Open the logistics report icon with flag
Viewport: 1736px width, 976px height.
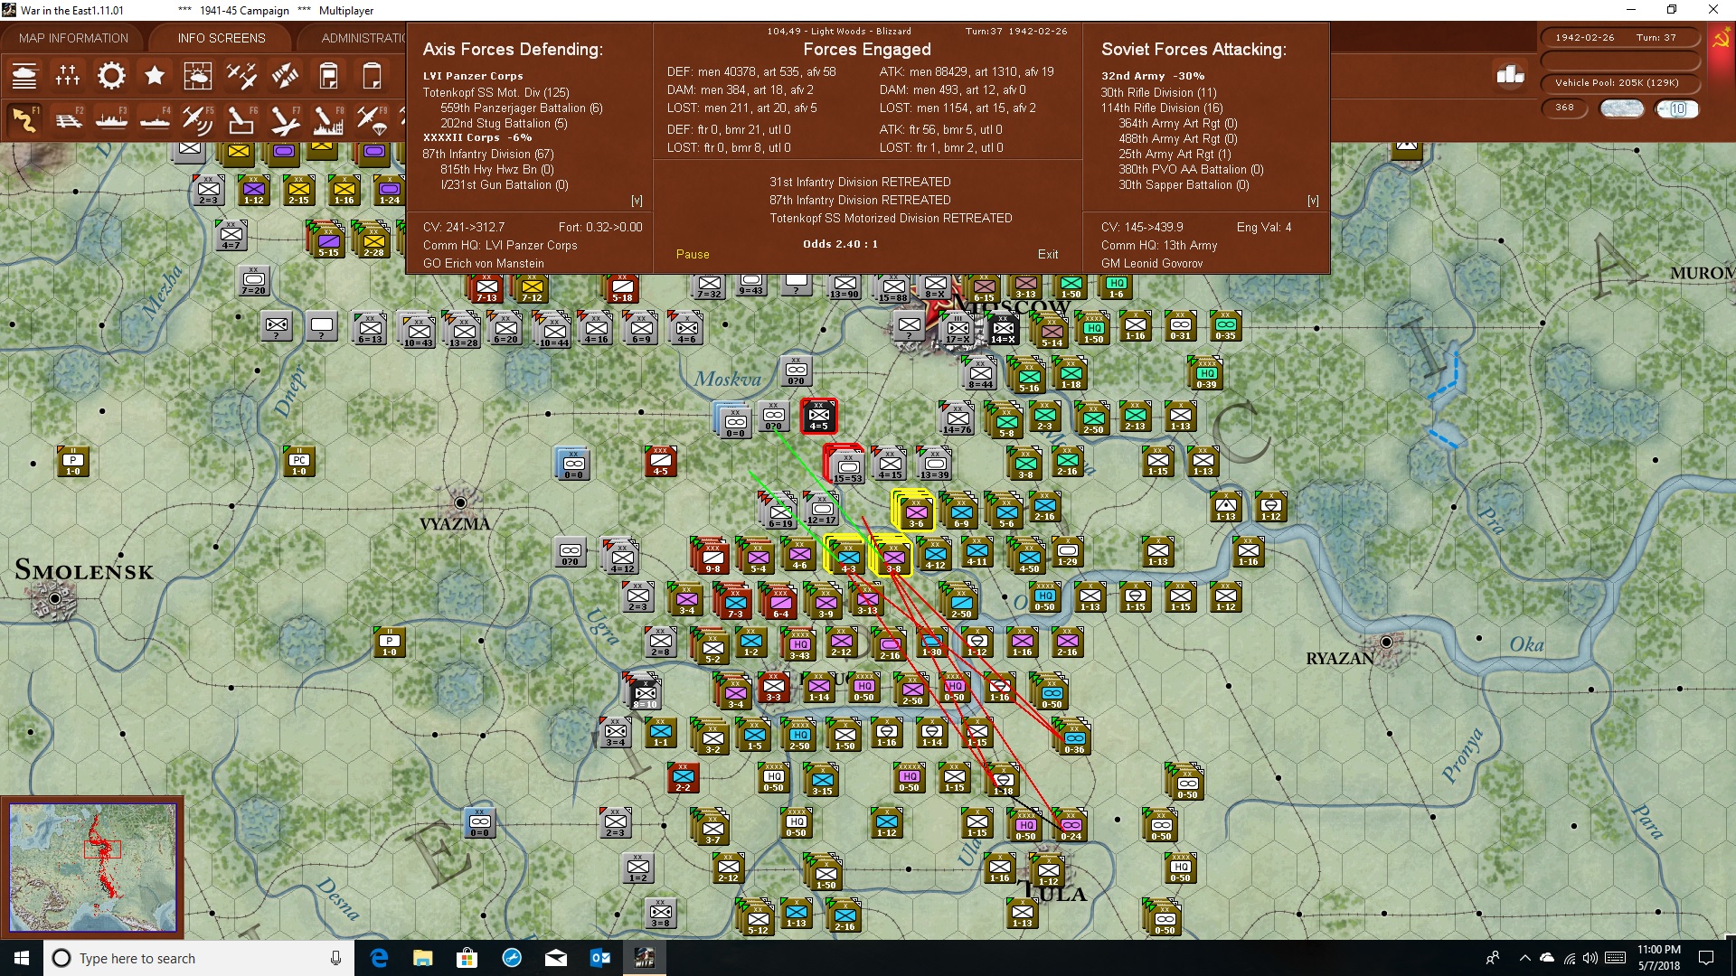(328, 76)
